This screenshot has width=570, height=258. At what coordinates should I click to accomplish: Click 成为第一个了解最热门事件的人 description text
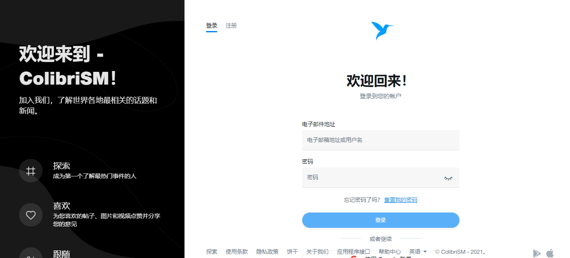coord(95,176)
